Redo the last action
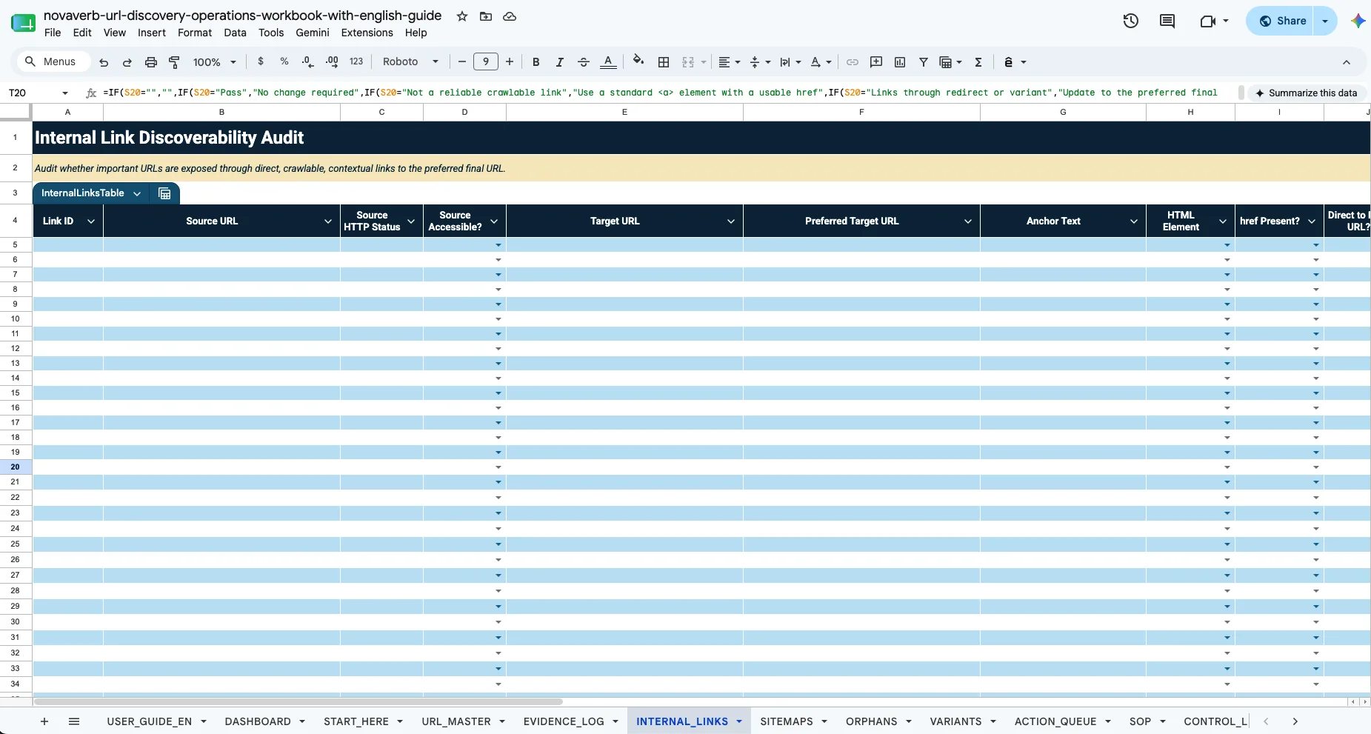 (127, 62)
